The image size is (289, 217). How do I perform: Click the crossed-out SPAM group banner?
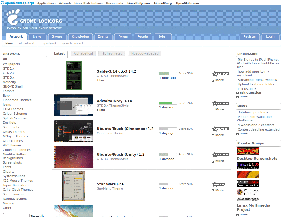(248, 151)
